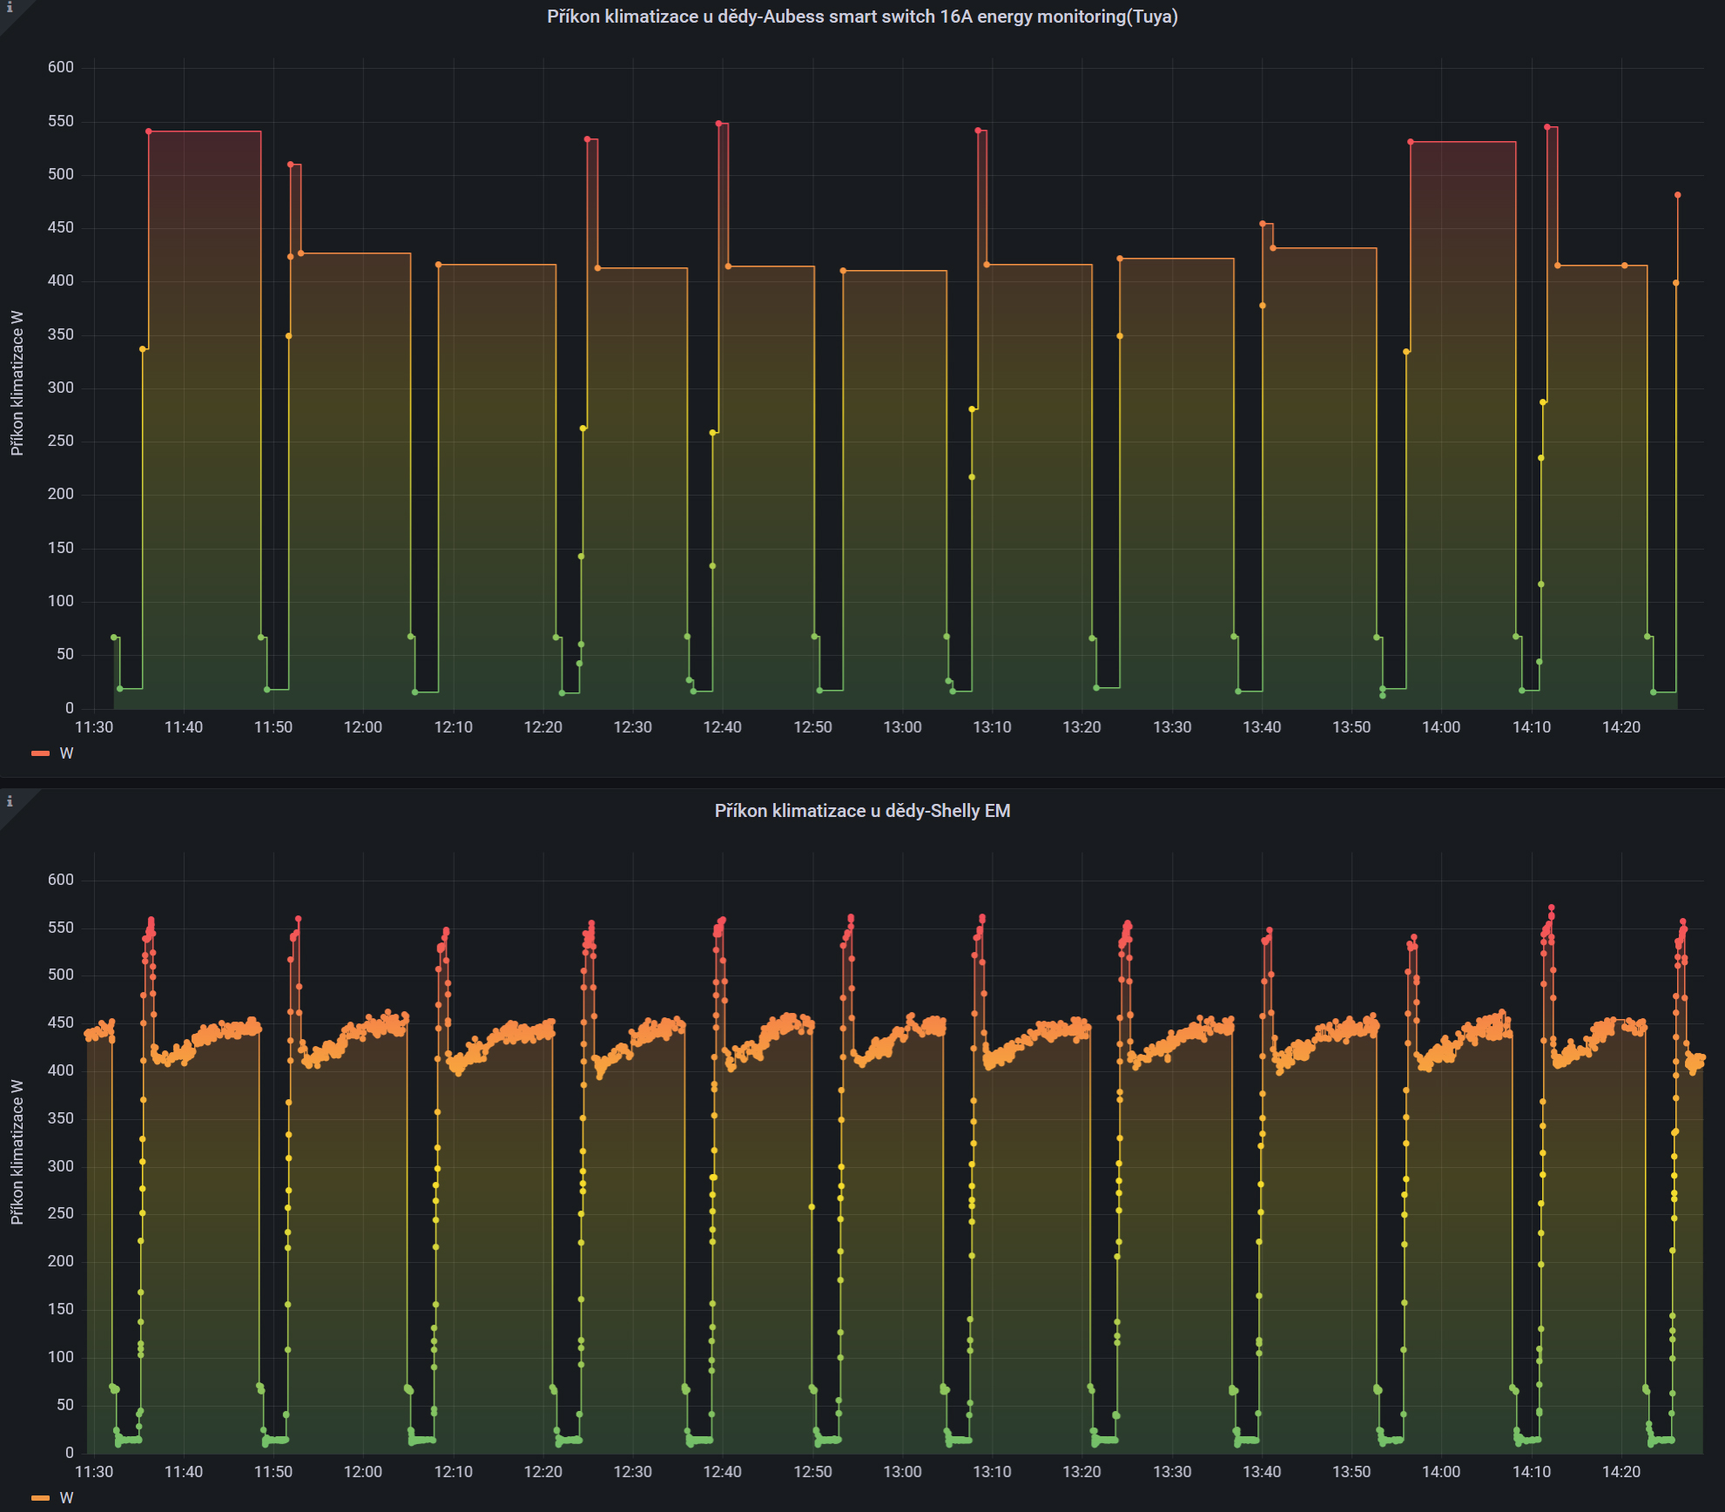Toggle the W series label in the top legend

pos(66,753)
